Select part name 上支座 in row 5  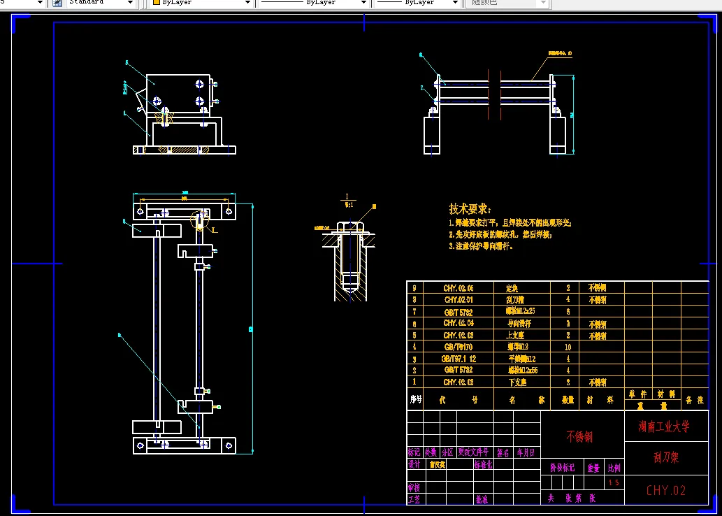pos(516,336)
